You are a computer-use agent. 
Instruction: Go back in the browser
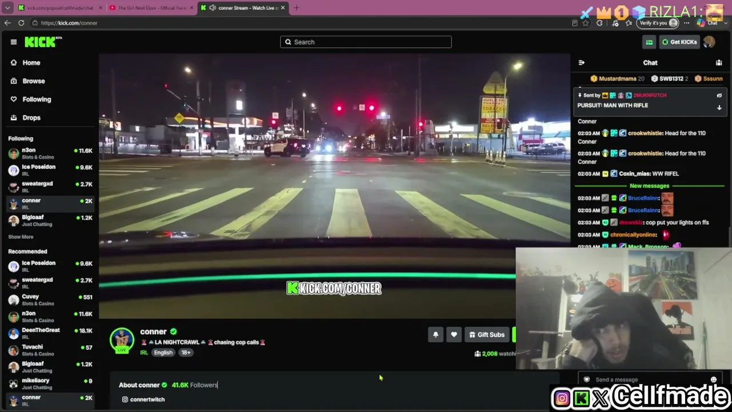pyautogui.click(x=7, y=23)
